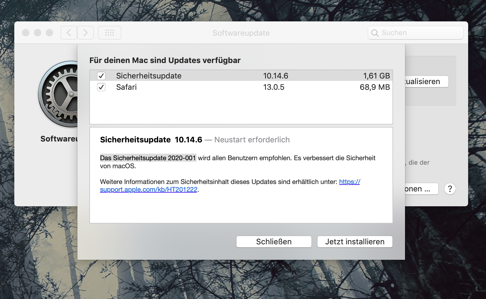Click the partially hidden aktualisieren button
The height and width of the screenshot is (299, 486).
426,81
